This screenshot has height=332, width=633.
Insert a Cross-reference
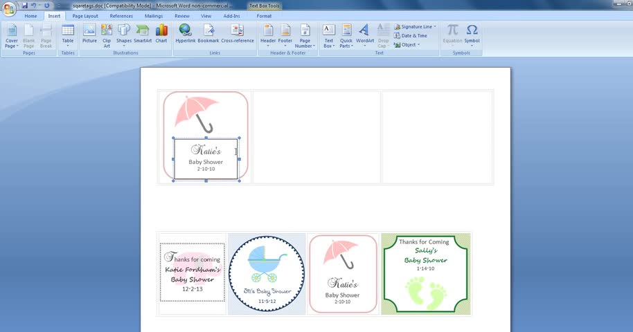[x=238, y=33]
